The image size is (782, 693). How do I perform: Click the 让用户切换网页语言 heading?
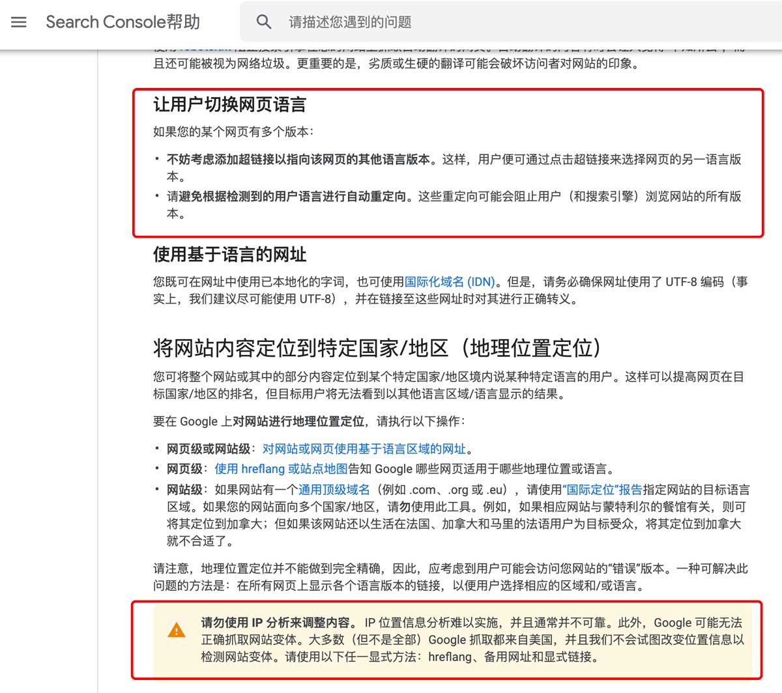pos(229,105)
